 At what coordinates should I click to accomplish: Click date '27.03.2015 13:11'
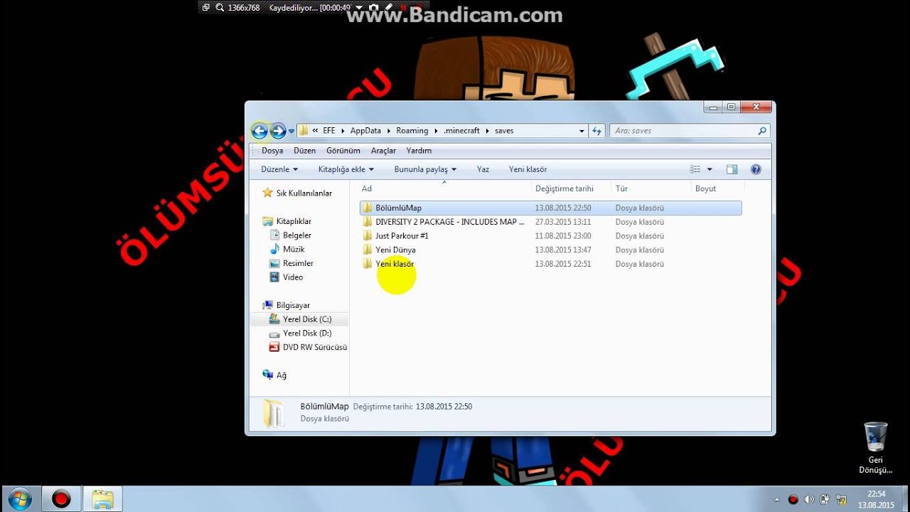[563, 222]
